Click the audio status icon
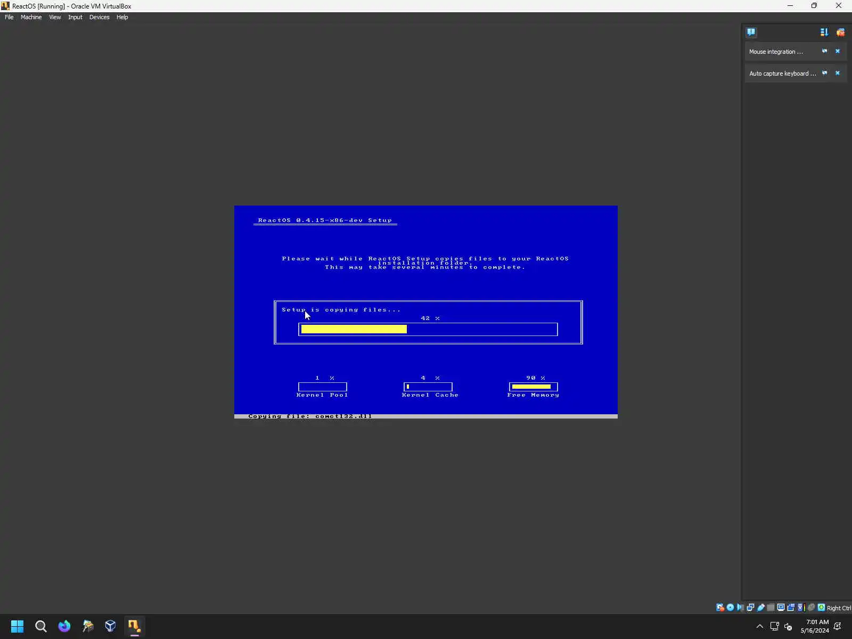Viewport: 852px width, 639px height. point(740,608)
